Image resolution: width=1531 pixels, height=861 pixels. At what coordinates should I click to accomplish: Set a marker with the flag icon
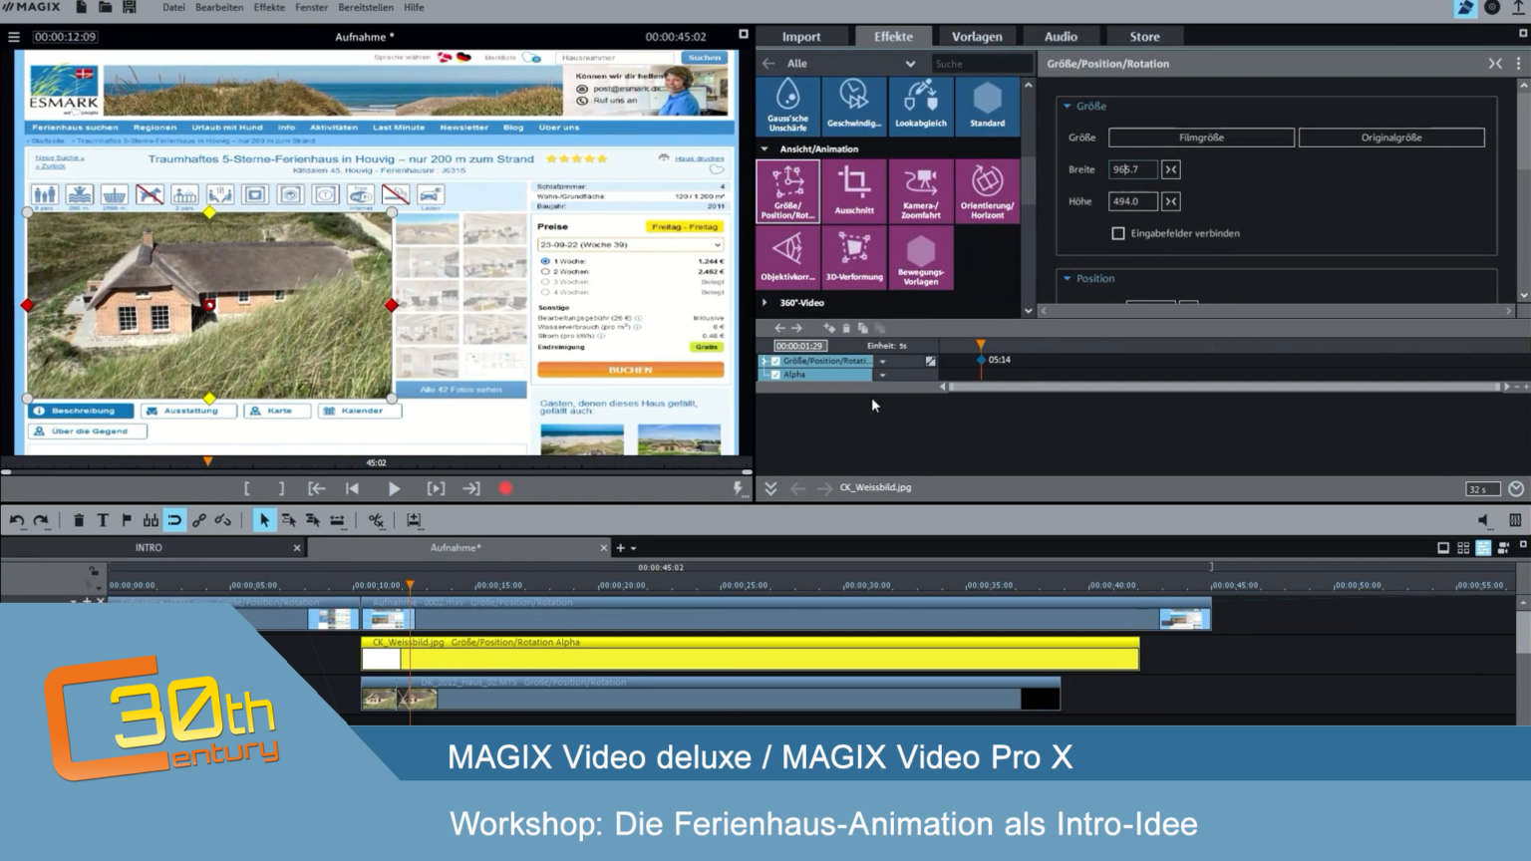127,520
